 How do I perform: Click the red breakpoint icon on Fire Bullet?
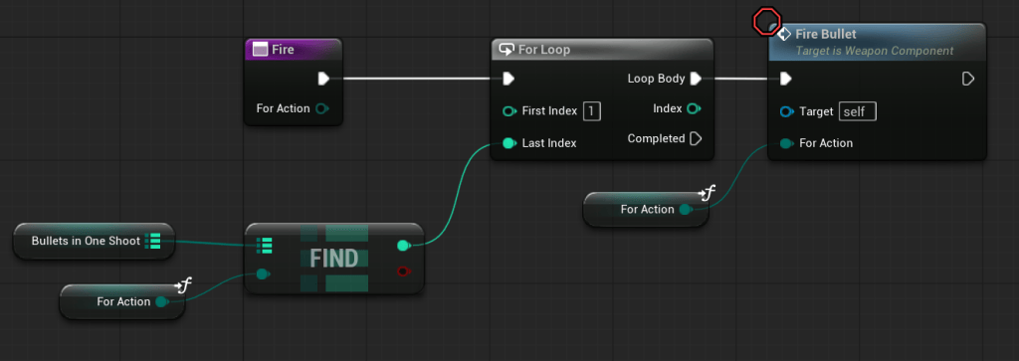coord(766,22)
